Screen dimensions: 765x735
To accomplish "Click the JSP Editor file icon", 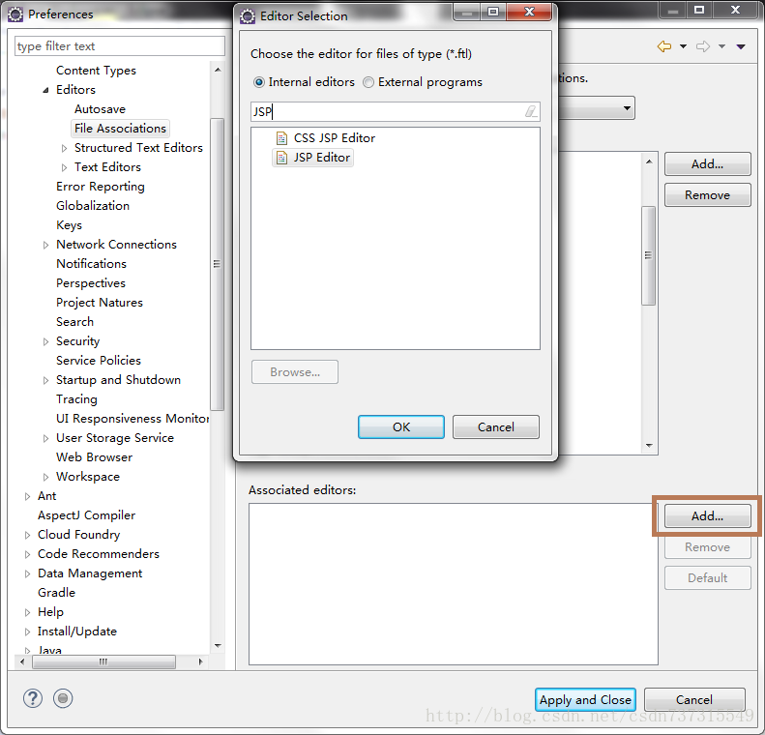I will click(282, 158).
